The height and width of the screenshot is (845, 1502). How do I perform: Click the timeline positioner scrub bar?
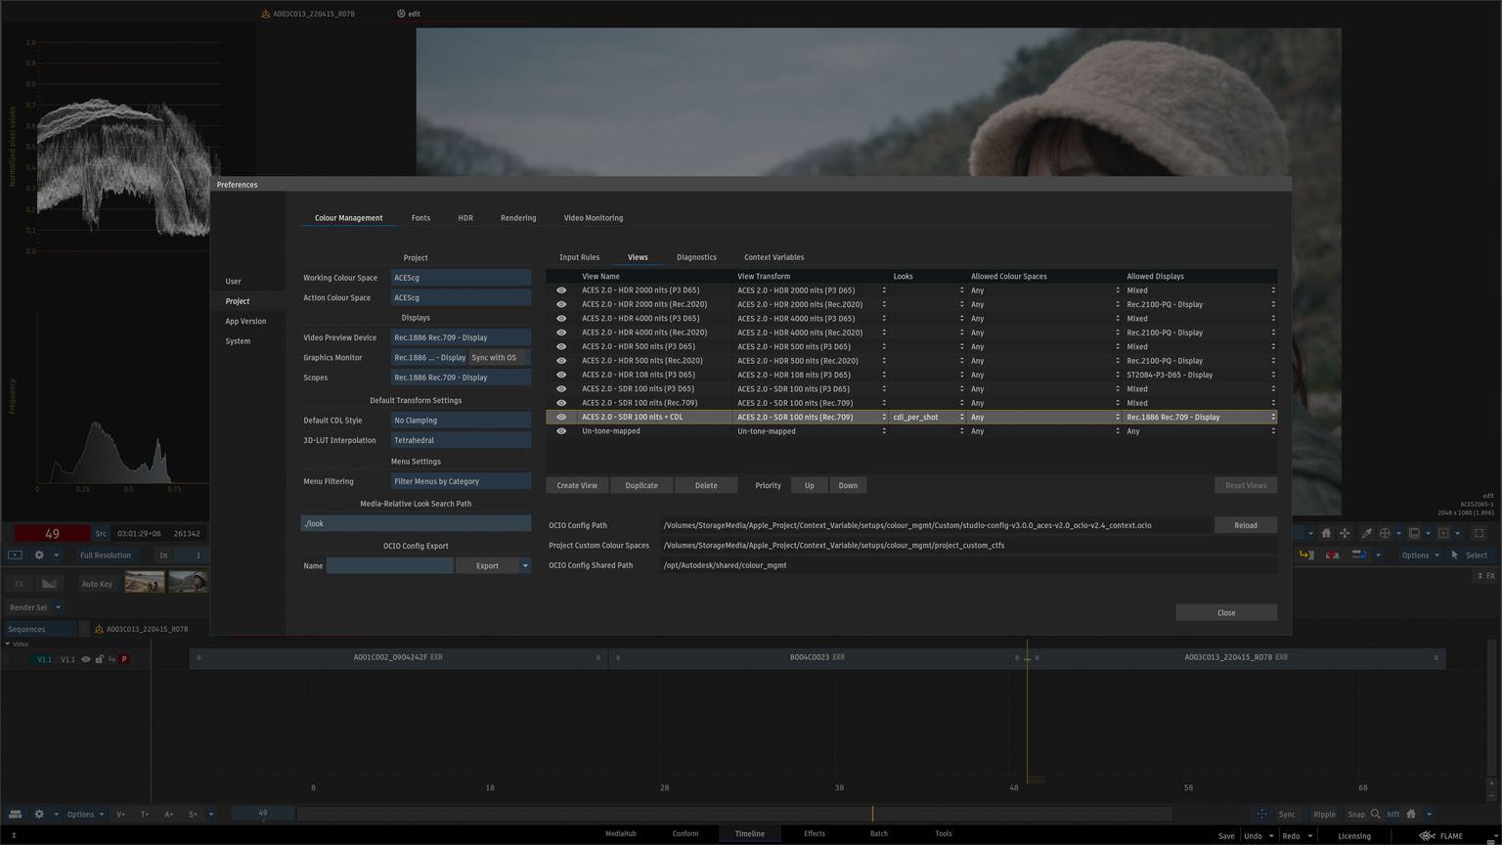[x=733, y=814]
